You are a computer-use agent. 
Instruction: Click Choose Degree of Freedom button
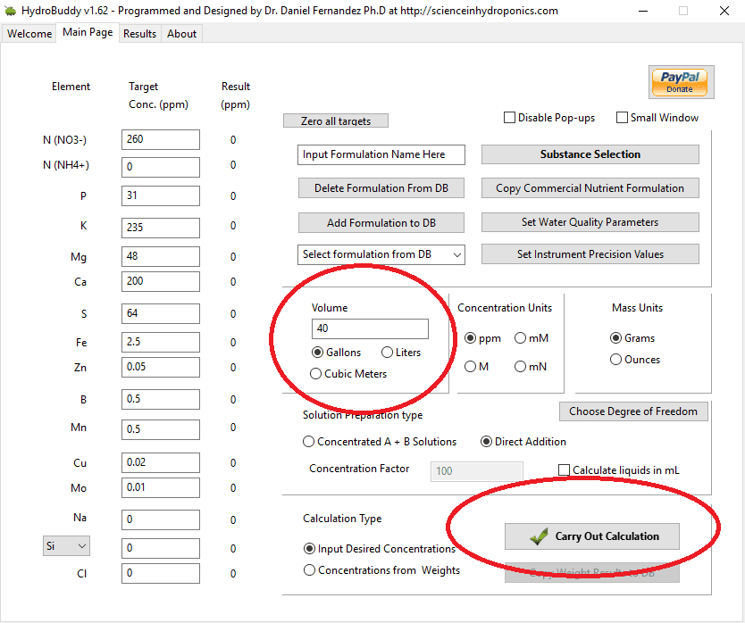633,411
